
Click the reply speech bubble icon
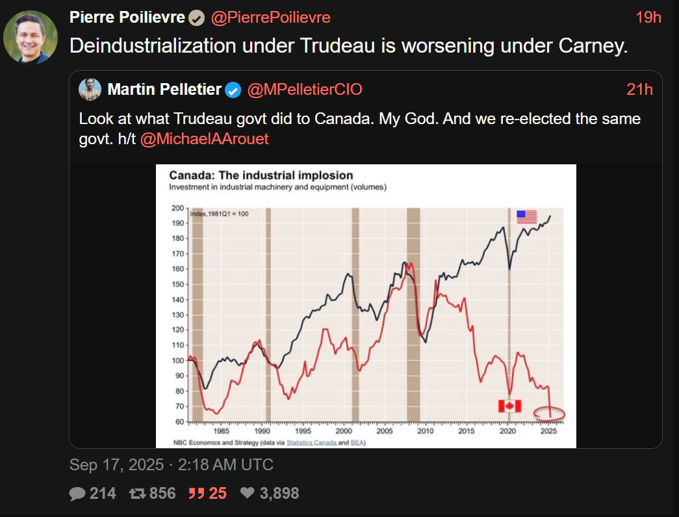[x=77, y=494]
